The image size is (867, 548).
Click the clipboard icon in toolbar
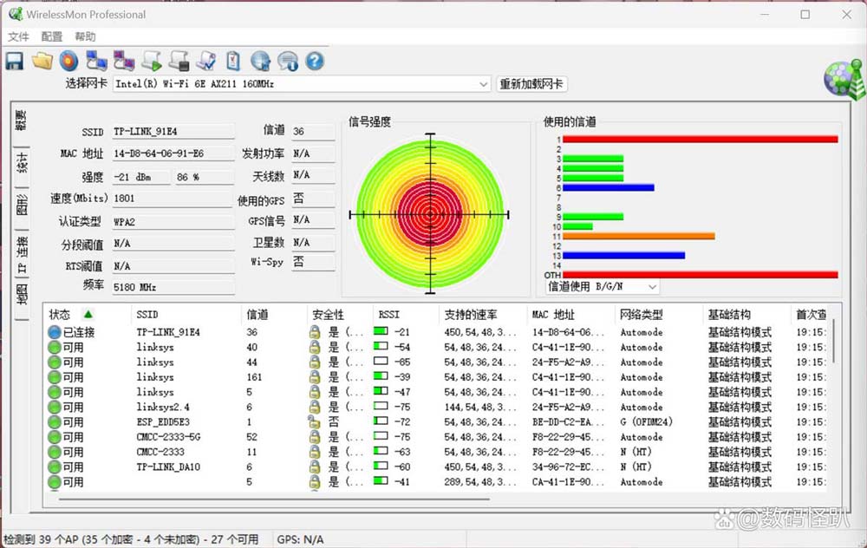pyautogui.click(x=233, y=61)
